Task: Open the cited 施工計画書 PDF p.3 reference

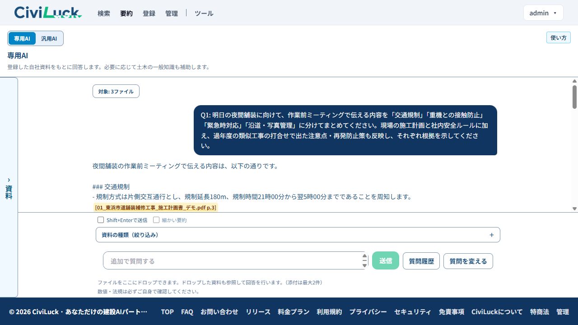Action: point(156,208)
